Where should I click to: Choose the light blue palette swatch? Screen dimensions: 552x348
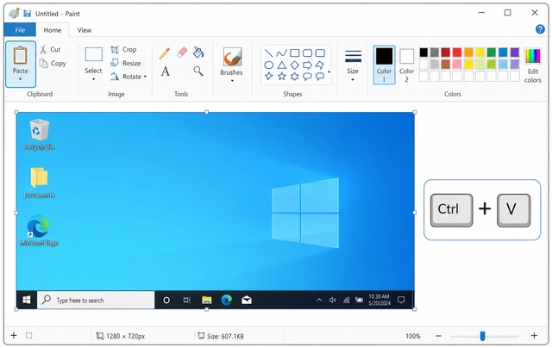point(503,65)
